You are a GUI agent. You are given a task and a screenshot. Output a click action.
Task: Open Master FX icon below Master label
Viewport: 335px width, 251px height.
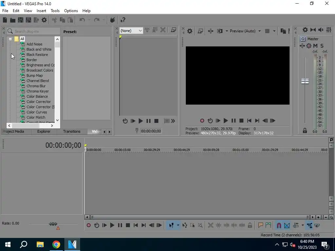pyautogui.click(x=302, y=46)
